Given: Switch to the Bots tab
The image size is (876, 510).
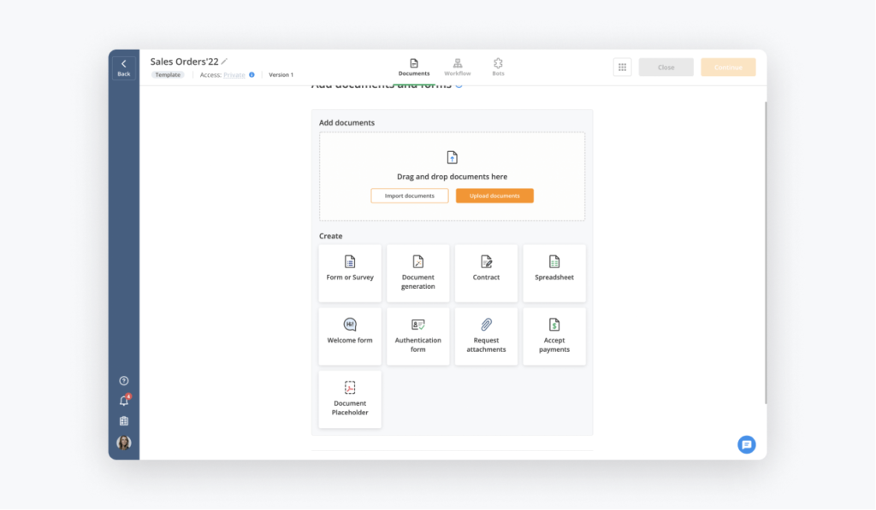Looking at the screenshot, I should pos(498,67).
